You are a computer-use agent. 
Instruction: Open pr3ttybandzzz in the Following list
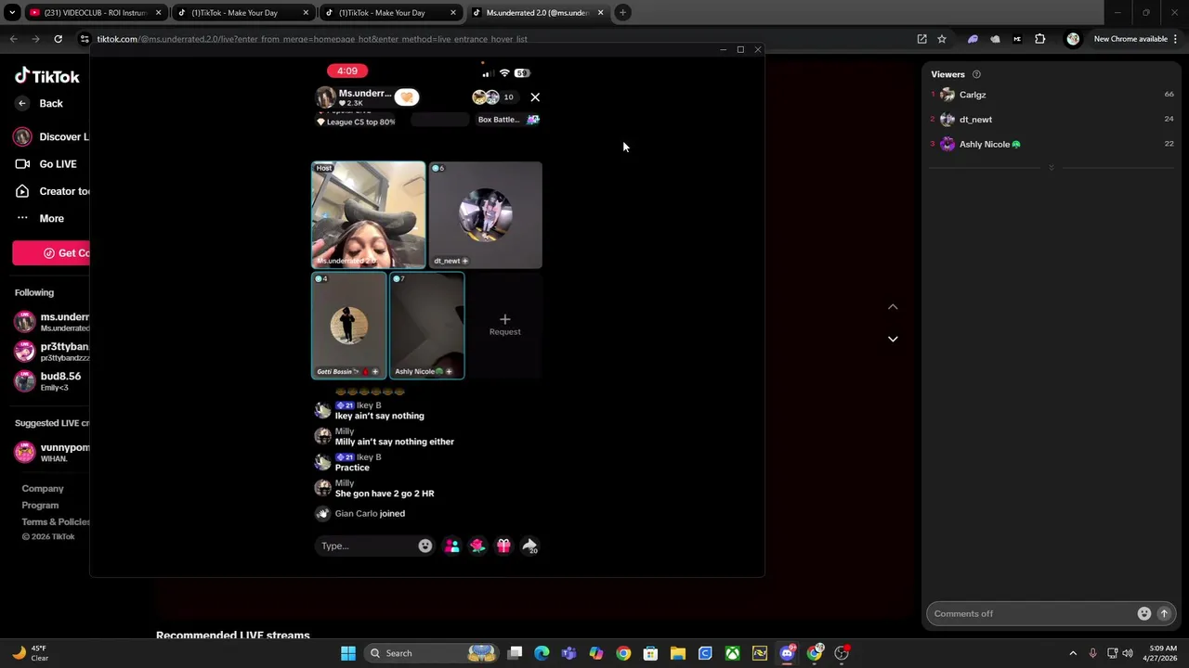[52, 352]
